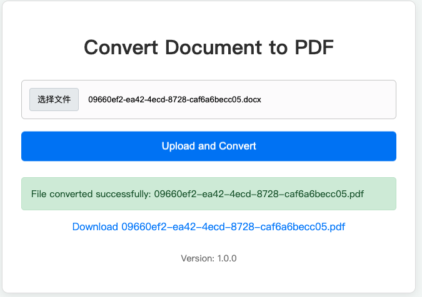This screenshot has width=422, height=297.
Task: Click the PDF filename in download link
Action: click(x=233, y=226)
